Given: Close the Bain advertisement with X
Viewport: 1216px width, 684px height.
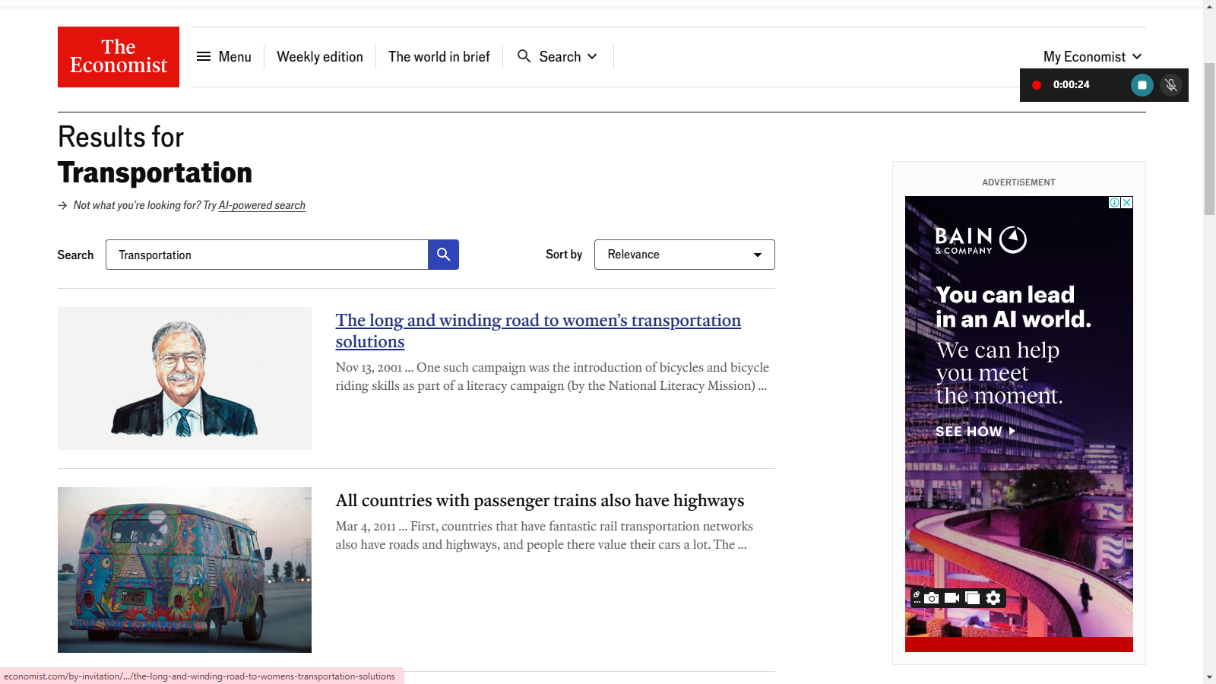Looking at the screenshot, I should pyautogui.click(x=1127, y=203).
